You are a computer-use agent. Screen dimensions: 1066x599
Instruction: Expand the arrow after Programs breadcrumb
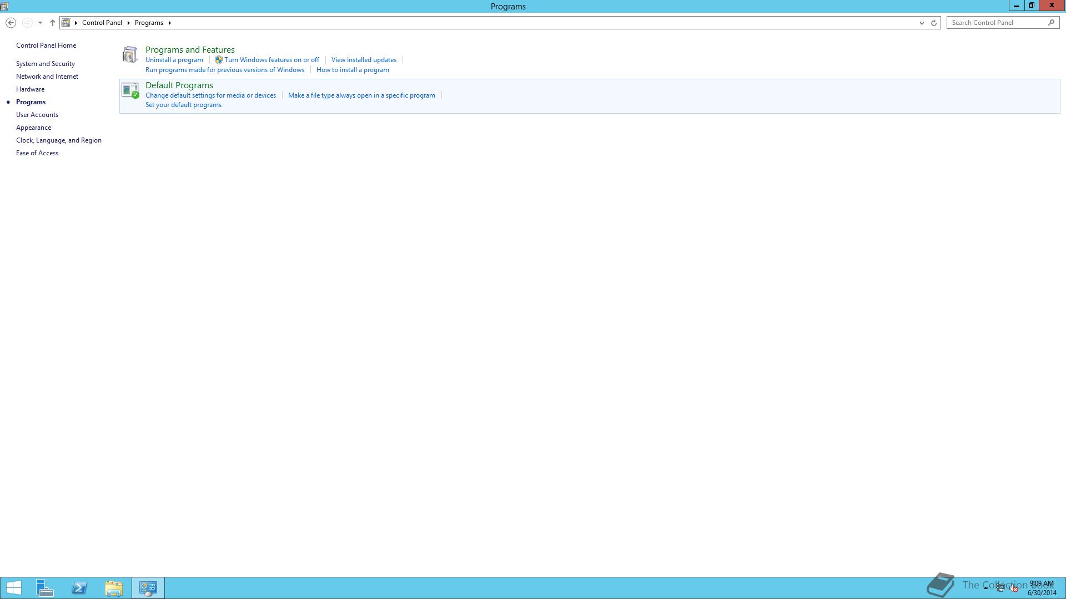169,23
